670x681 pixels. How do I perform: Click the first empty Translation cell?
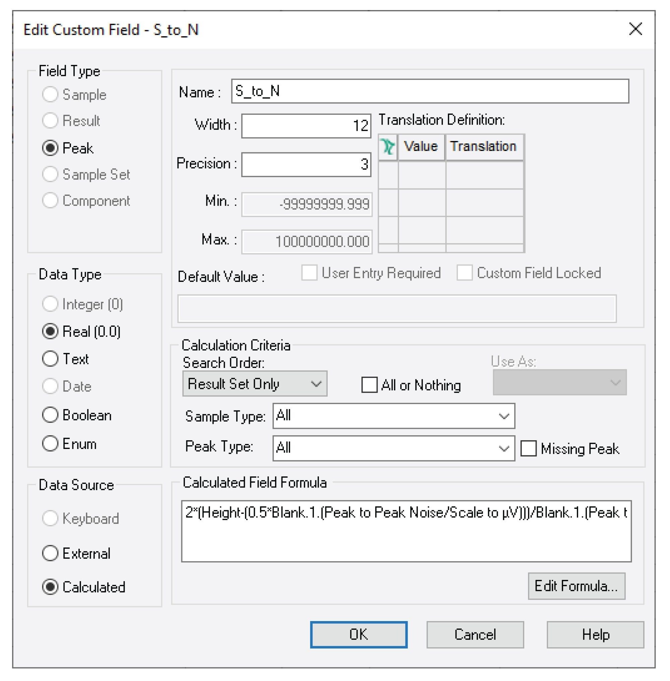tap(484, 175)
